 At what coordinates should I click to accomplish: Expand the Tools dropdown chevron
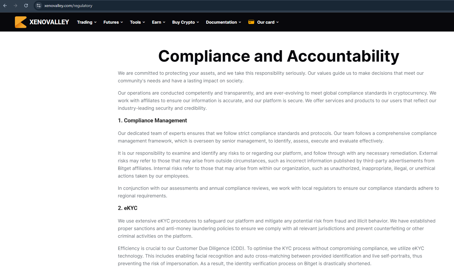click(144, 22)
